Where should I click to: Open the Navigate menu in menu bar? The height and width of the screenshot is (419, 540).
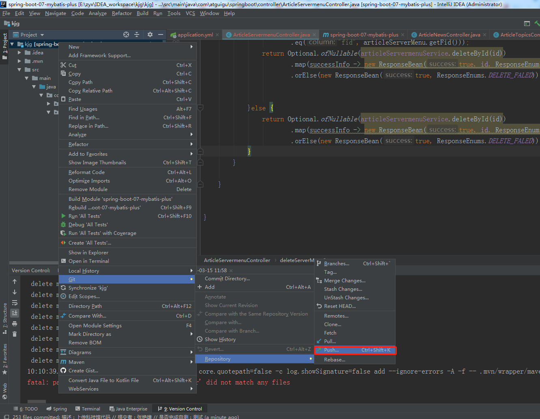tap(56, 13)
